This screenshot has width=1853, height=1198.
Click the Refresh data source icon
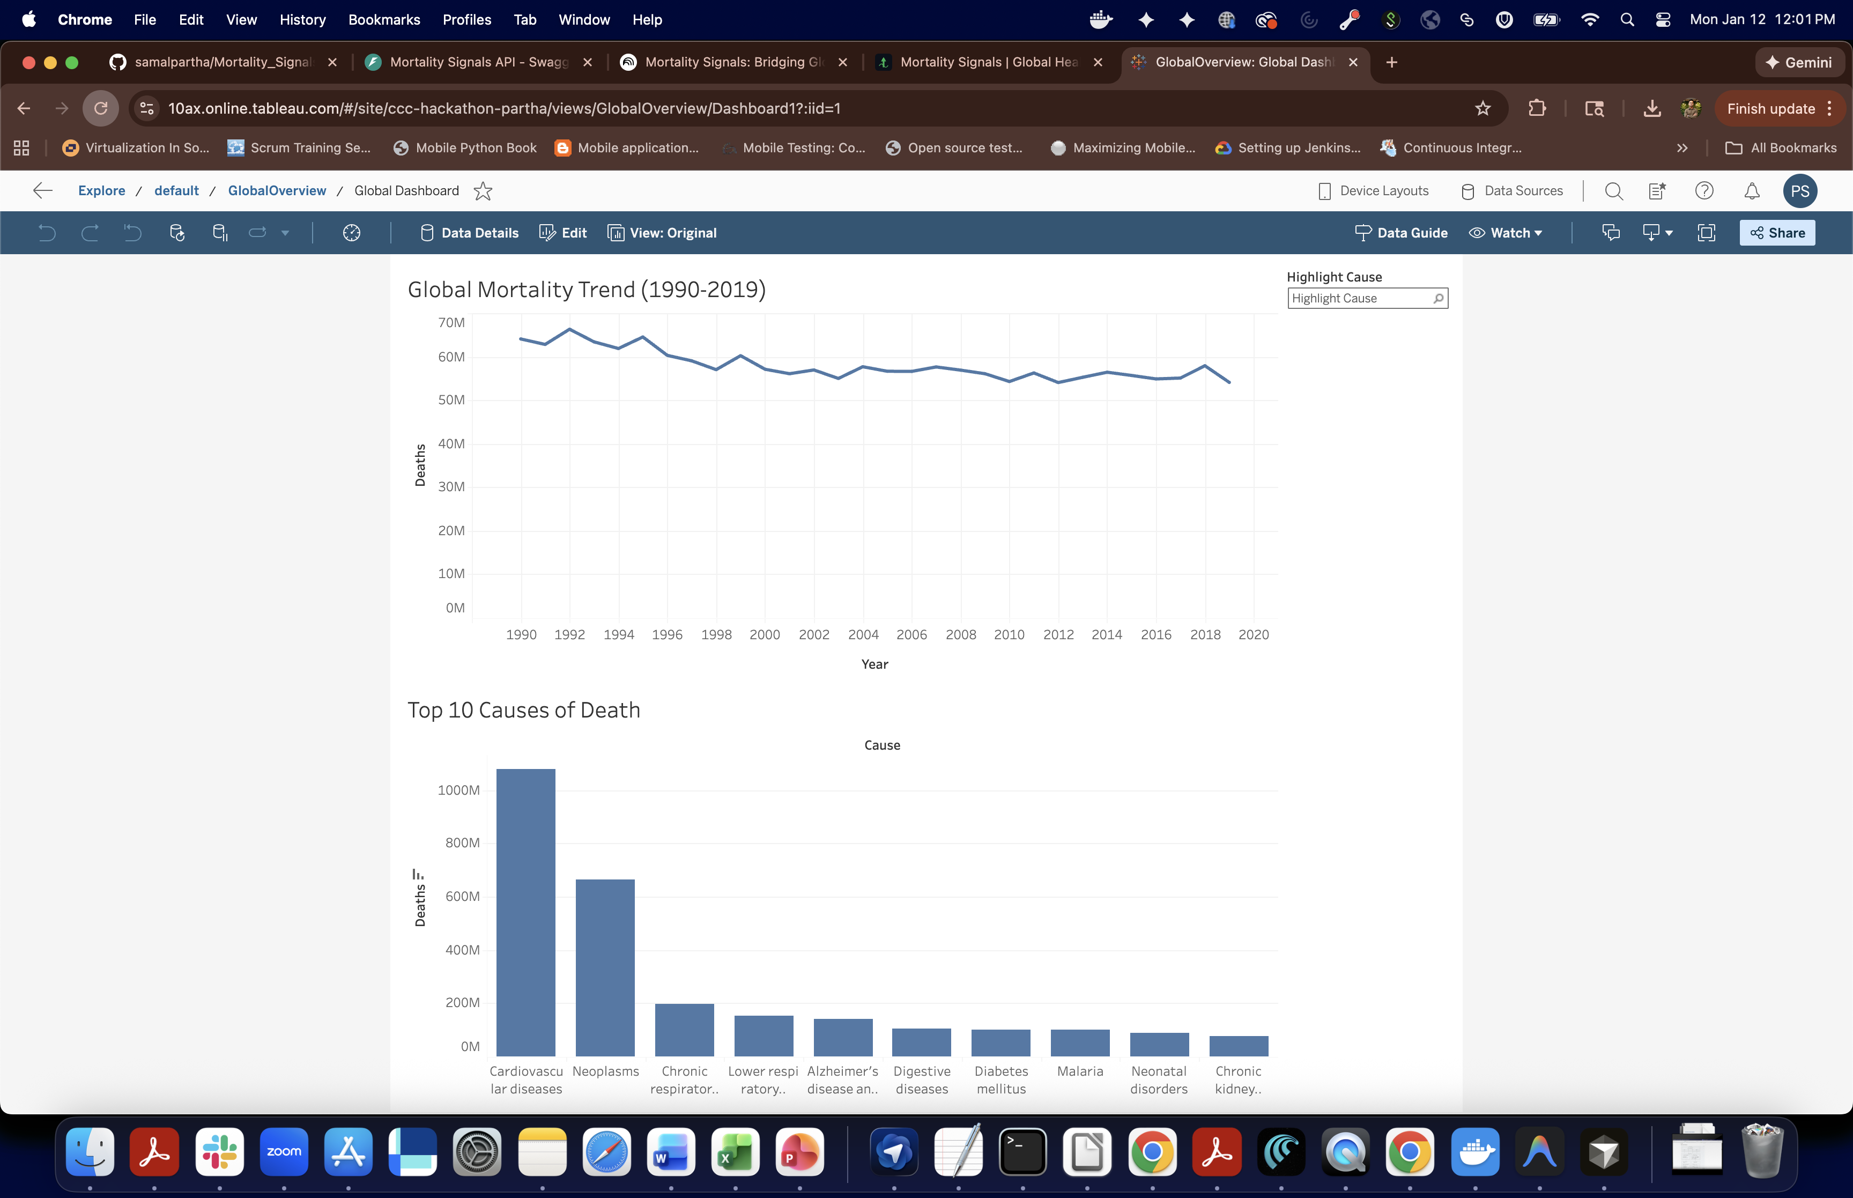[176, 233]
